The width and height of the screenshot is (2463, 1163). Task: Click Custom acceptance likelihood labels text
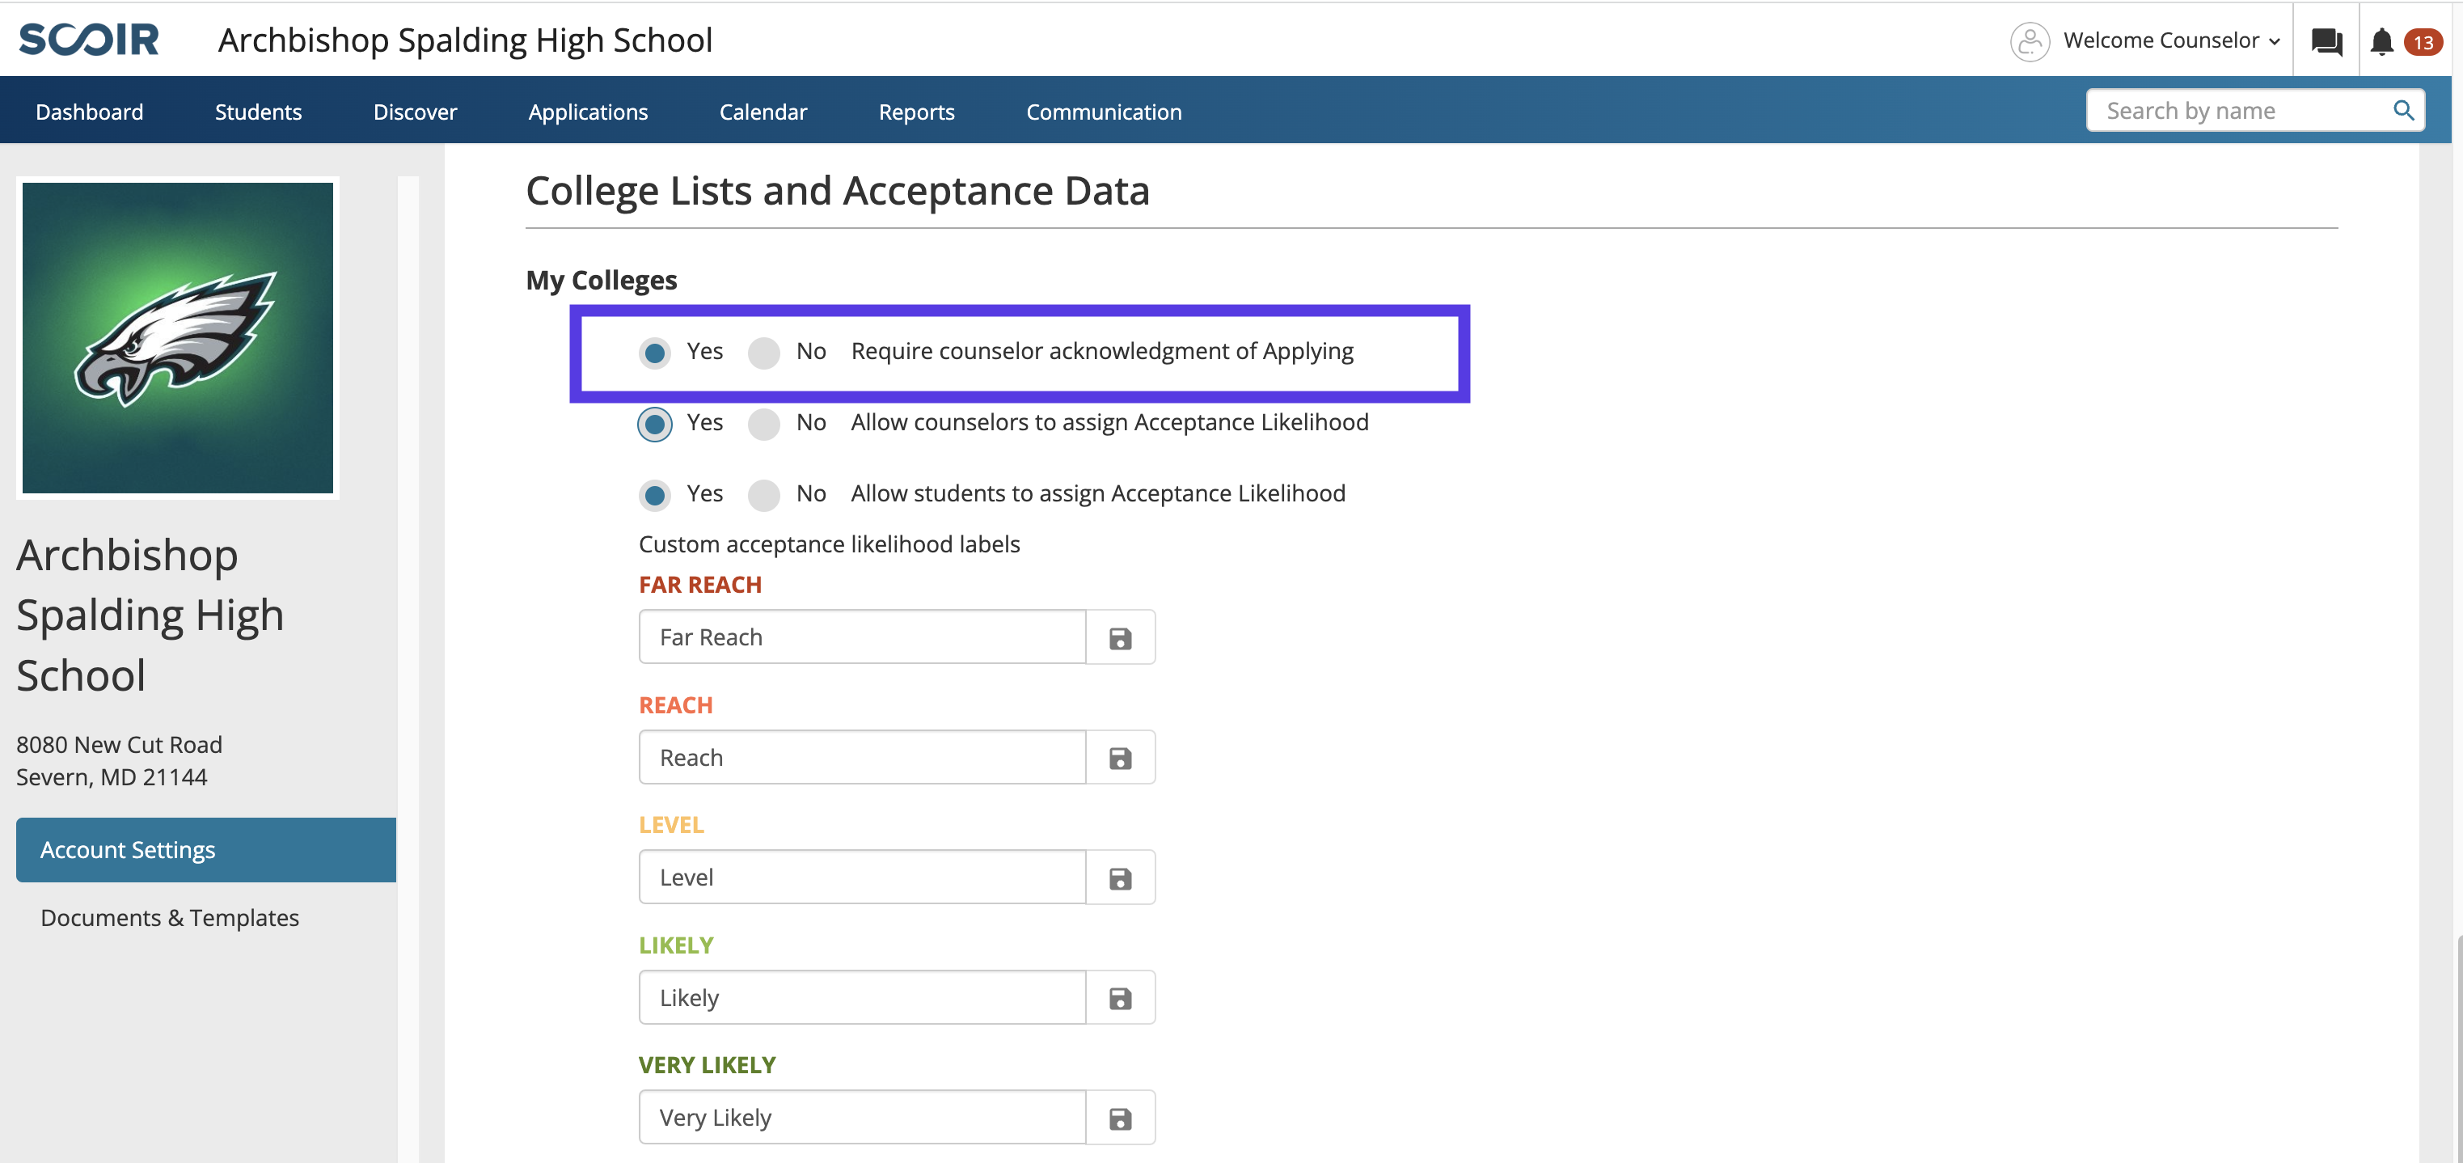(830, 544)
